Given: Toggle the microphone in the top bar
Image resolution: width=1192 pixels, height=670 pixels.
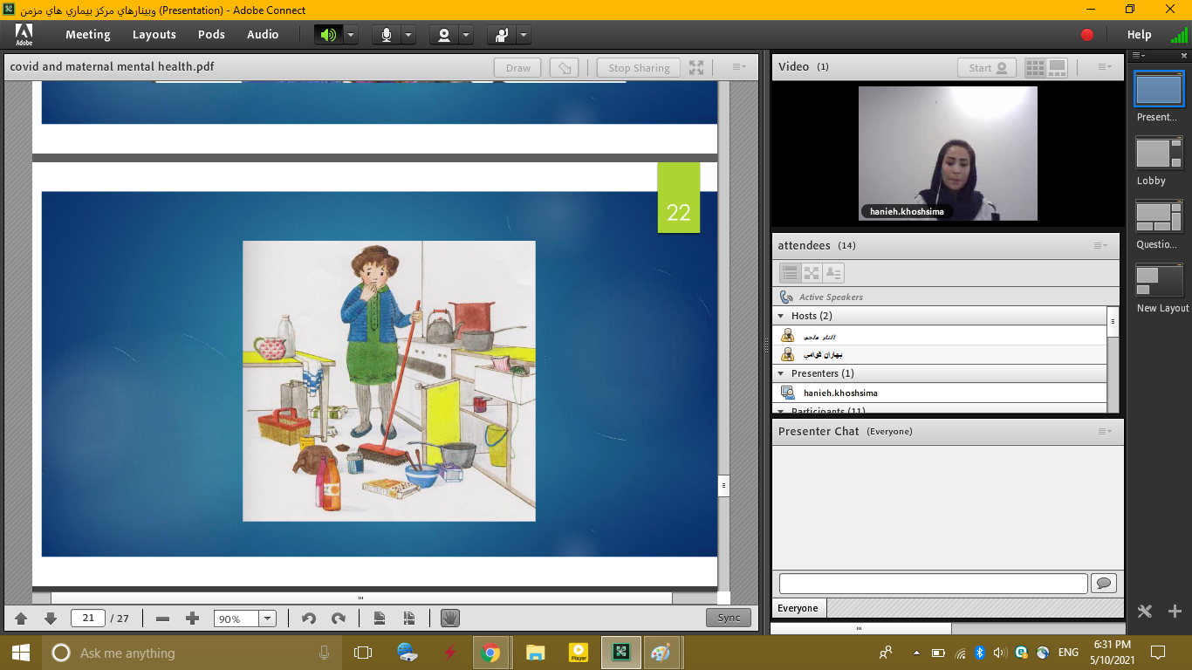Looking at the screenshot, I should pos(387,35).
